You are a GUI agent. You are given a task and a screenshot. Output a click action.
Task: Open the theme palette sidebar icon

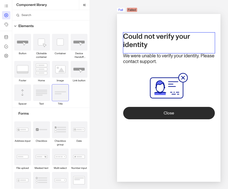click(6, 25)
